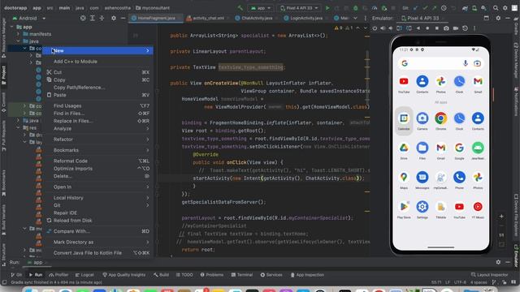Expand the Analyze submenu

tap(97, 128)
